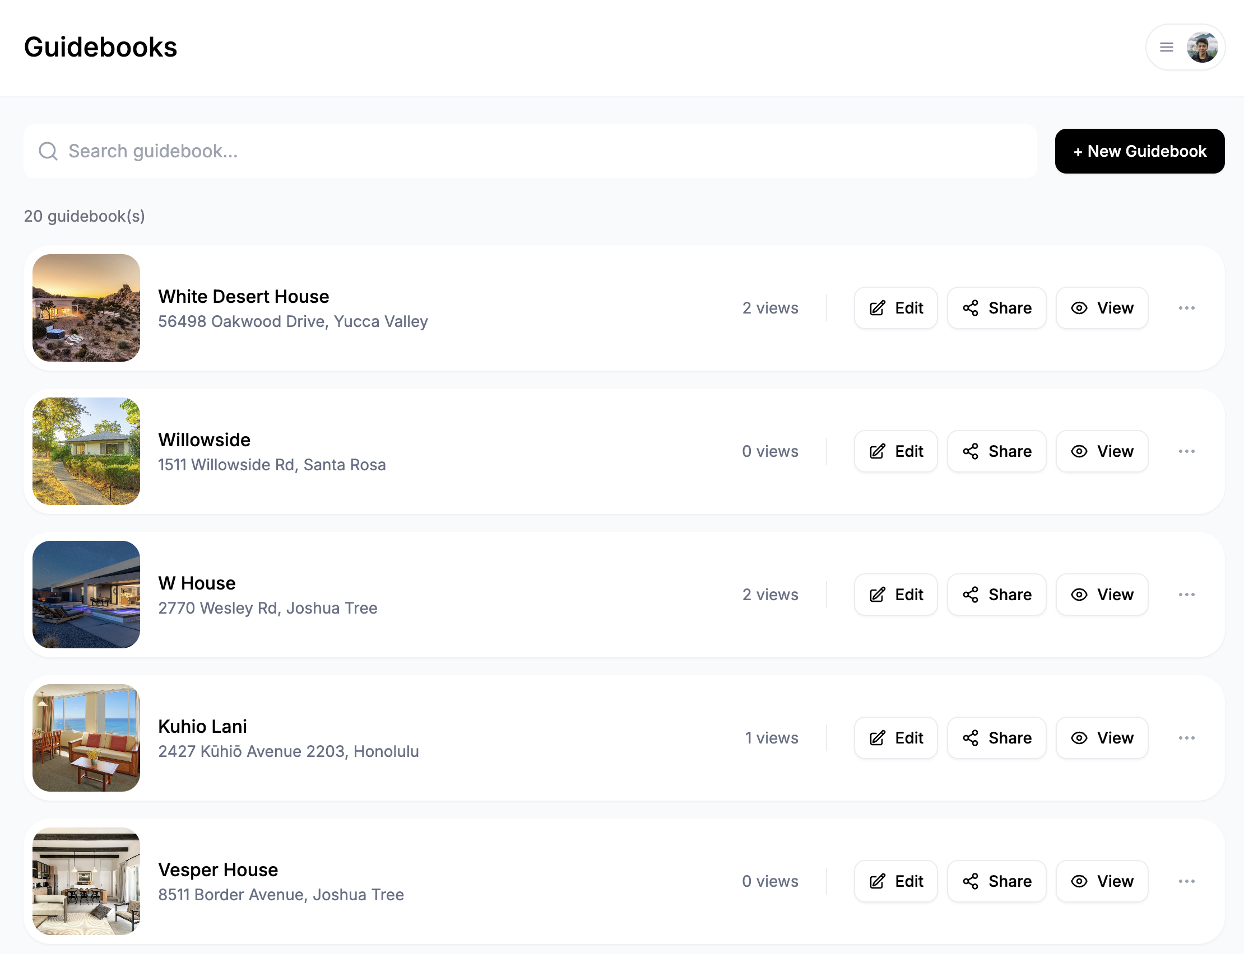
Task: Share the Vesper House guidebook
Action: click(996, 881)
